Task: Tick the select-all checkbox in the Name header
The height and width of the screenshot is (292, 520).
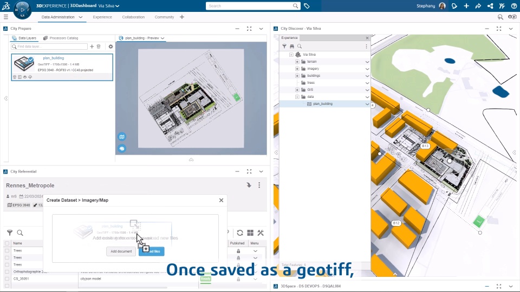Action: (x=7, y=243)
